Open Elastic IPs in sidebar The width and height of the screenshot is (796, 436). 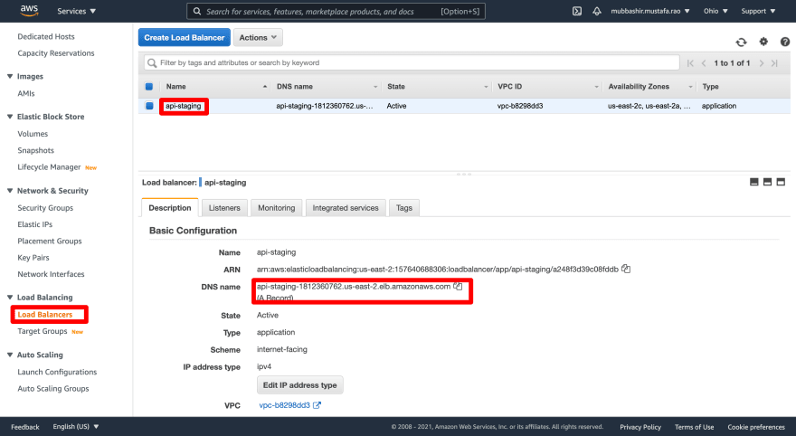click(34, 223)
